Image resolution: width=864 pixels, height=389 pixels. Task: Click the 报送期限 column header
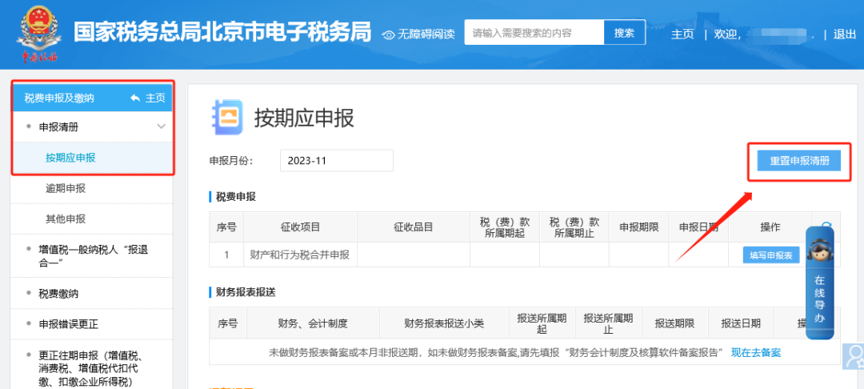(674, 323)
